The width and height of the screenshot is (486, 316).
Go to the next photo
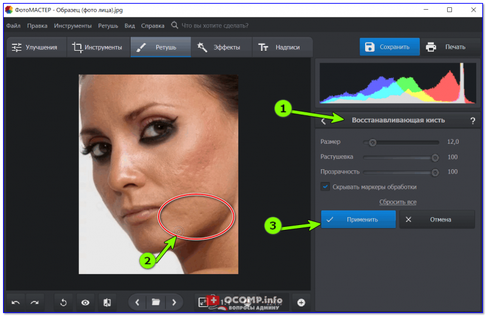pyautogui.click(x=174, y=303)
